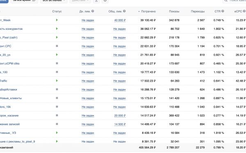Click the play status icon in o_Pixel (сайт) row
The height and width of the screenshot is (153, 246).
[57, 37]
